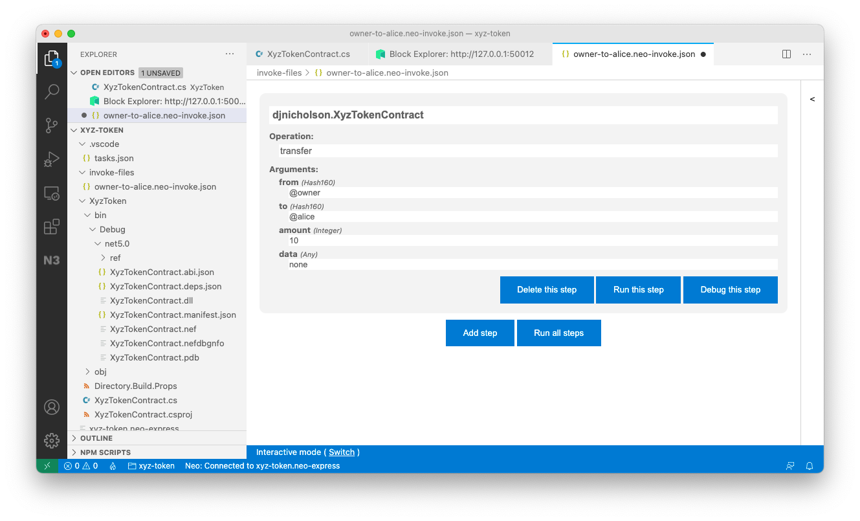Collapse the Open Editors section
The width and height of the screenshot is (860, 521).
(x=74, y=72)
